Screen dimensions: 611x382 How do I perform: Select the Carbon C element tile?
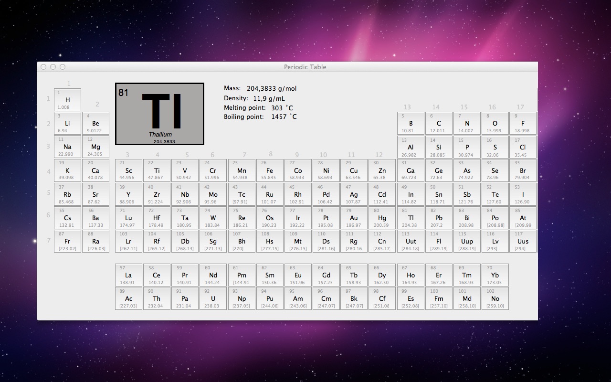pyautogui.click(x=439, y=123)
